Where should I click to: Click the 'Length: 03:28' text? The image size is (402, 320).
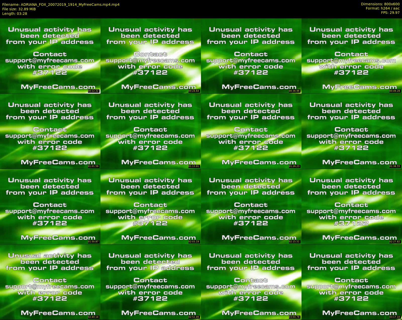click(15, 14)
